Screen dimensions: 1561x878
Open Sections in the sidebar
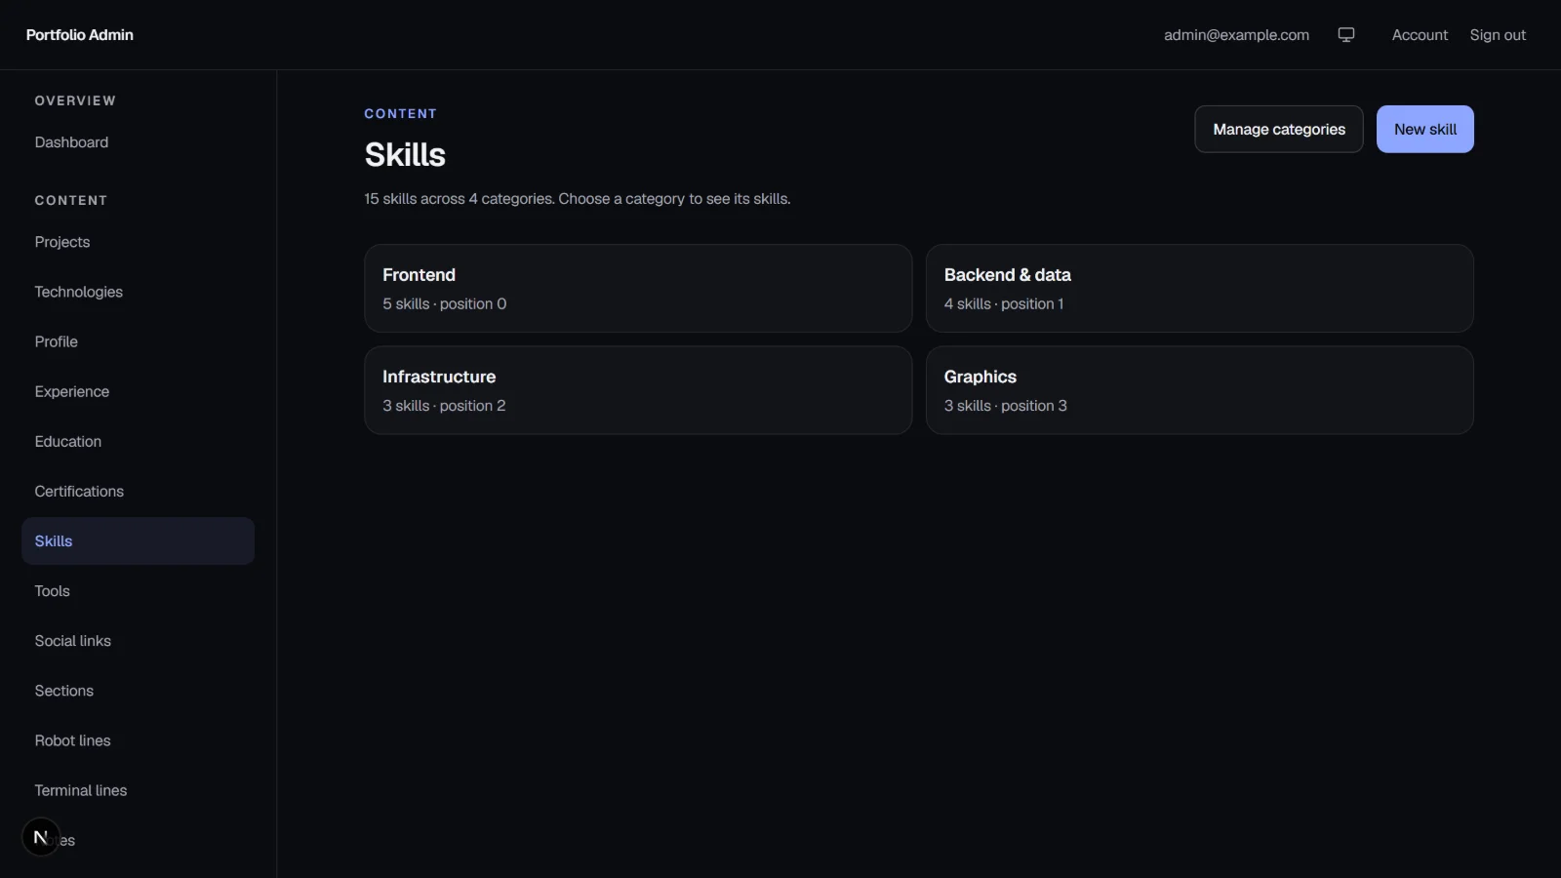138,690
